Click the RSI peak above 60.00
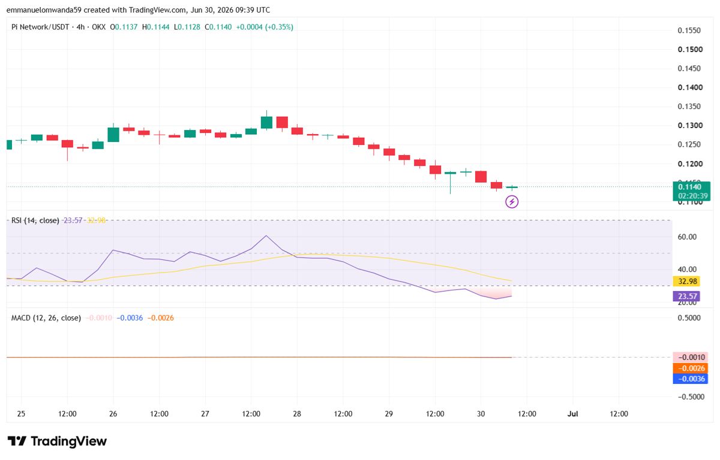The image size is (720, 460). tap(266, 235)
